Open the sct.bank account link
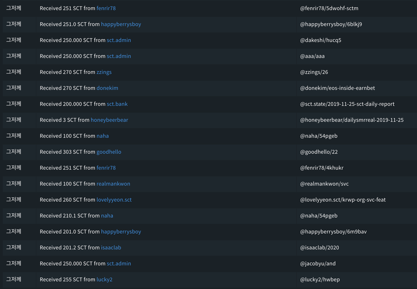The image size is (417, 289). (x=117, y=104)
